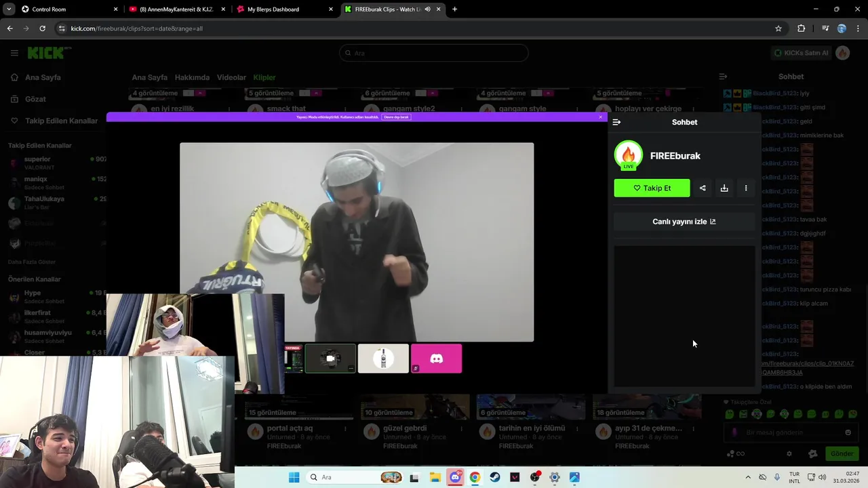Click the kick.com address bar
The width and height of the screenshot is (868, 488).
click(x=420, y=28)
